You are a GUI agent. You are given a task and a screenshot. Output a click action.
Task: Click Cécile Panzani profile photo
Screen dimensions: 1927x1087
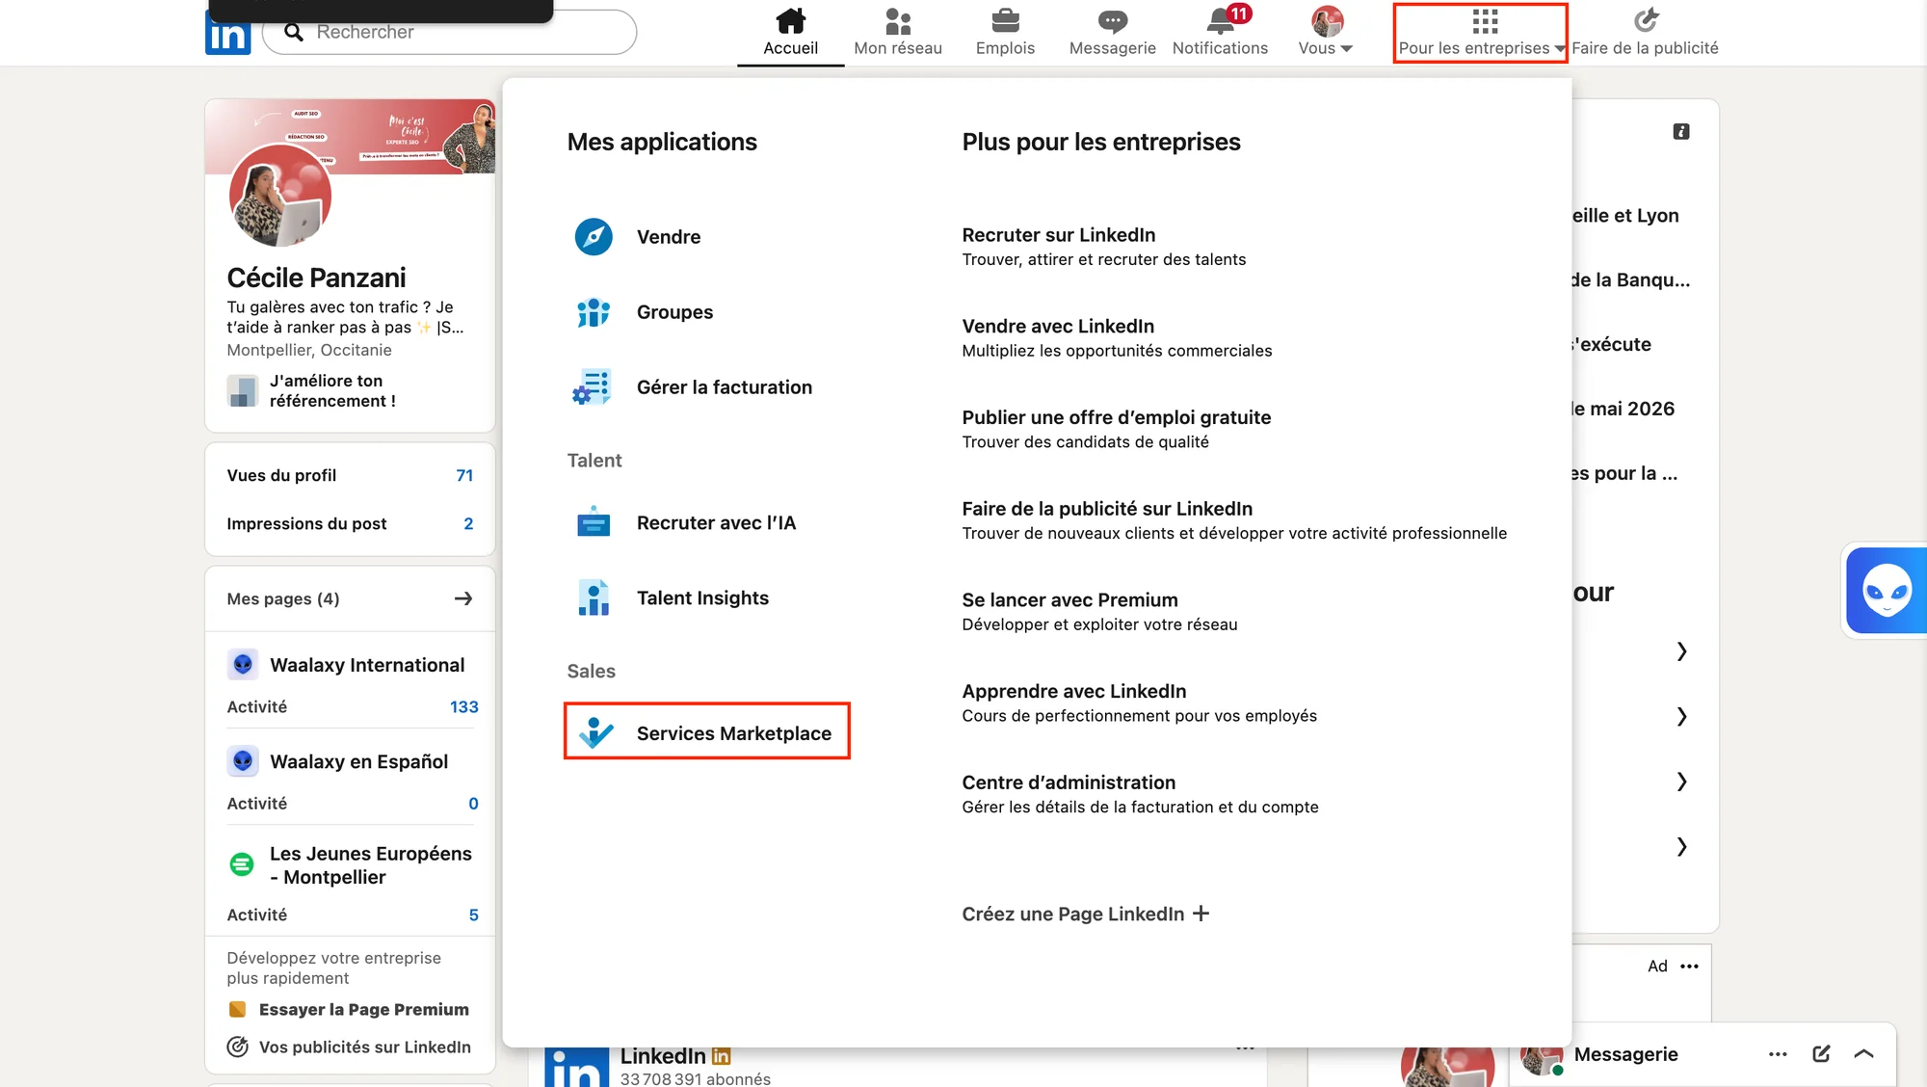click(280, 196)
